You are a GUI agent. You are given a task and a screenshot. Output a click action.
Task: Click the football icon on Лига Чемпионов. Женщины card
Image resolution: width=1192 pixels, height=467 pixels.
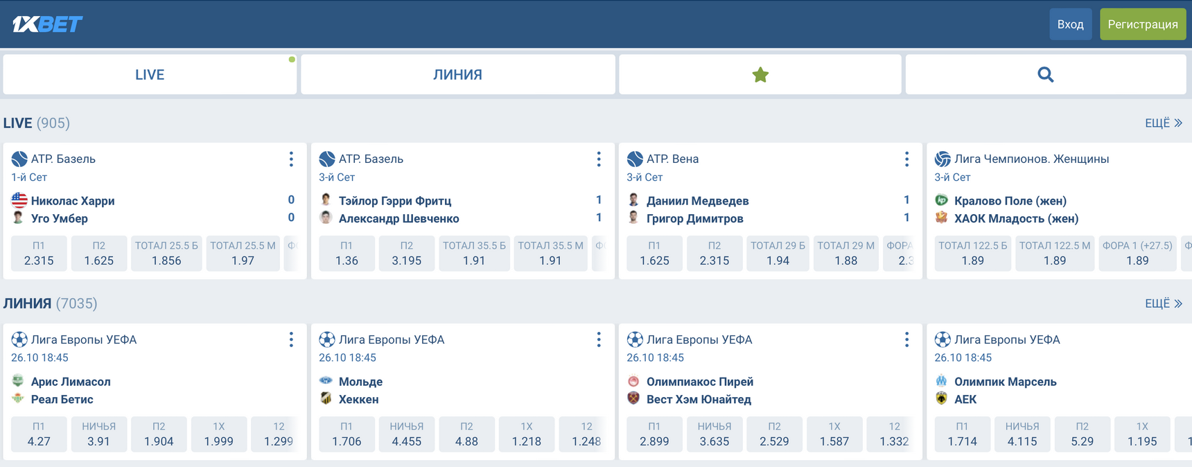point(943,158)
